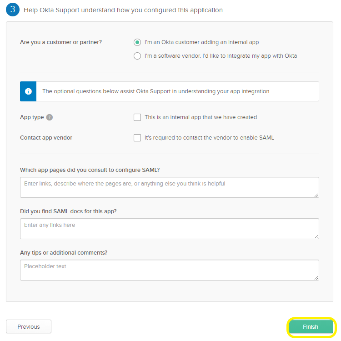Viewport: 341px width, 341px height.
Task: Click the optional questions info banner message
Action: point(156,91)
